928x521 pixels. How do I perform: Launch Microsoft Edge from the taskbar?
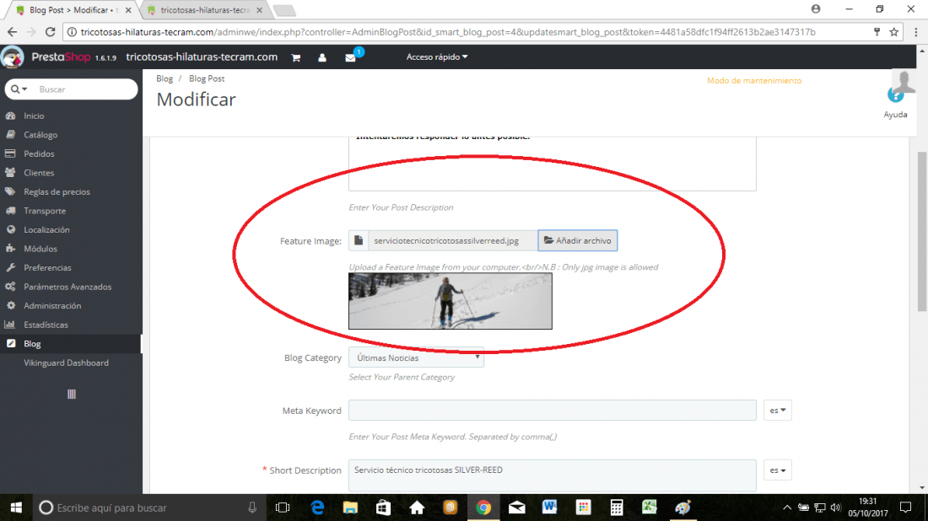pos(317,508)
